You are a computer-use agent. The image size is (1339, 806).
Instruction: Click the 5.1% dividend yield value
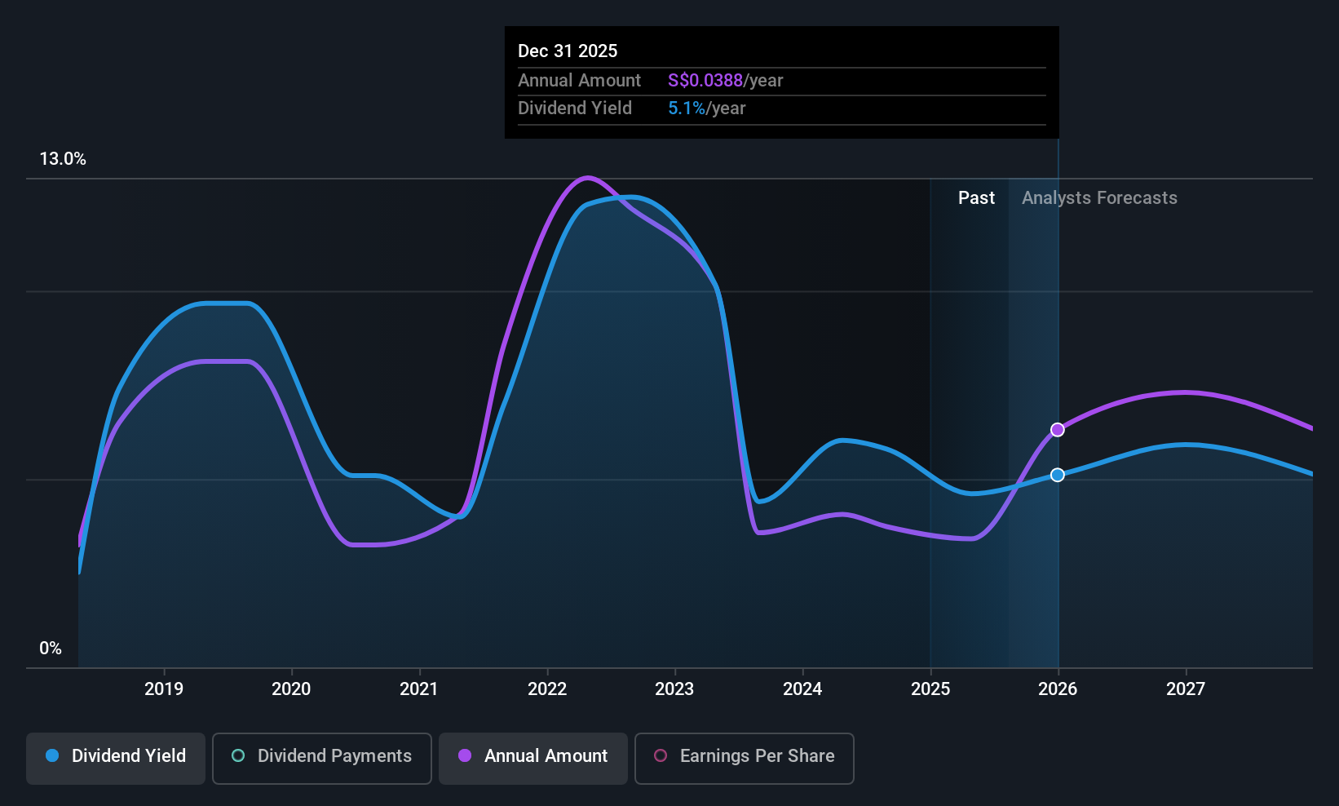tap(687, 108)
